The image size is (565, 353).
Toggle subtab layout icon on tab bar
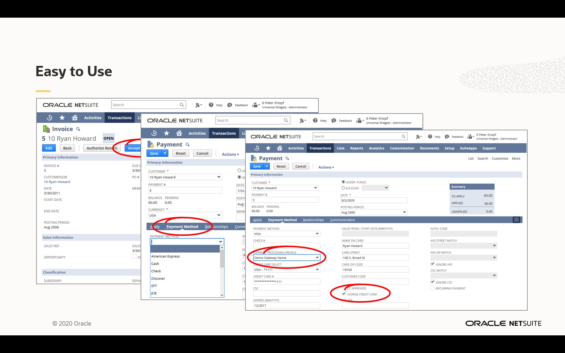(x=516, y=220)
